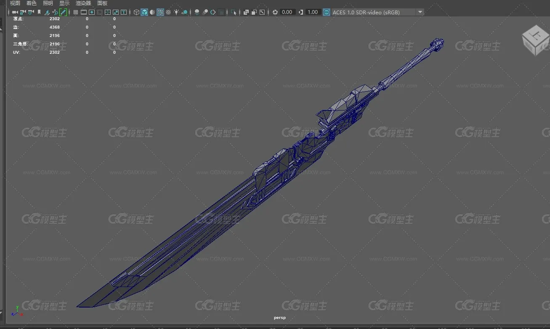Click the Image Plane icon

(x=47, y=12)
